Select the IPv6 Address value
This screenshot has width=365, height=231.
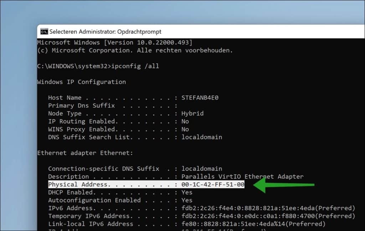point(250,208)
